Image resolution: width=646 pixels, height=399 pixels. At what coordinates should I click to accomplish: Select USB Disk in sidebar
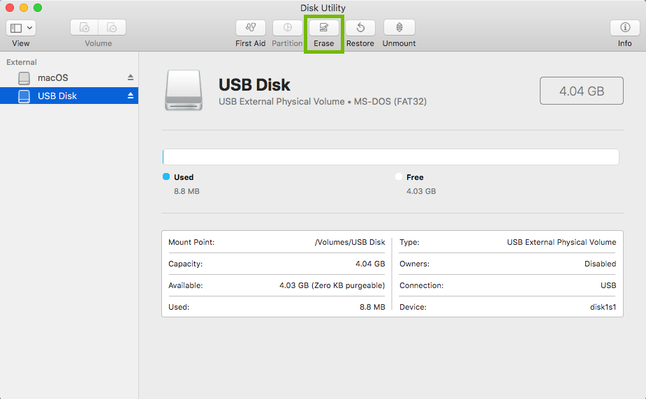tap(69, 96)
